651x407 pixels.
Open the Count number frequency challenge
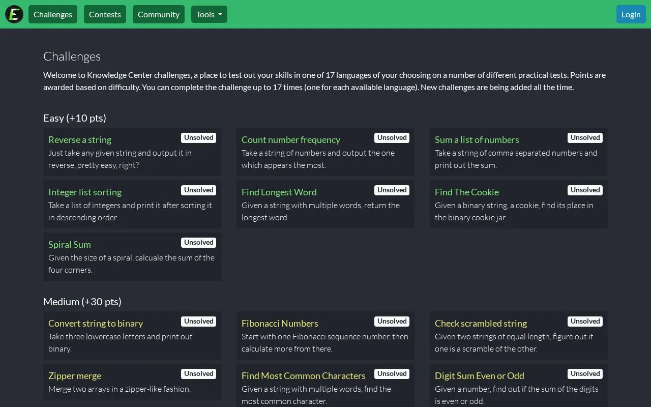(291, 139)
